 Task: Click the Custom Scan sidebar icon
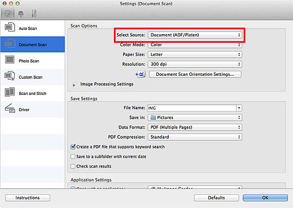click(10, 76)
